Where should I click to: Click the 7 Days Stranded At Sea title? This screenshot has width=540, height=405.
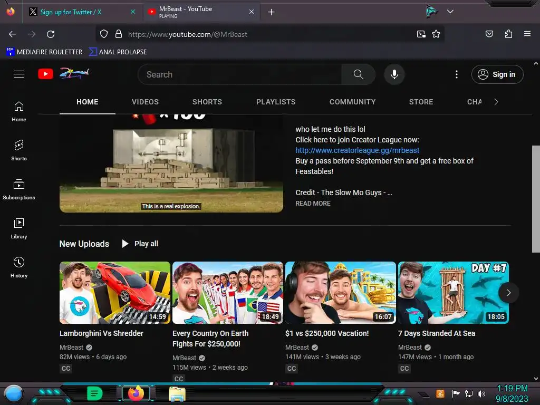437,333
